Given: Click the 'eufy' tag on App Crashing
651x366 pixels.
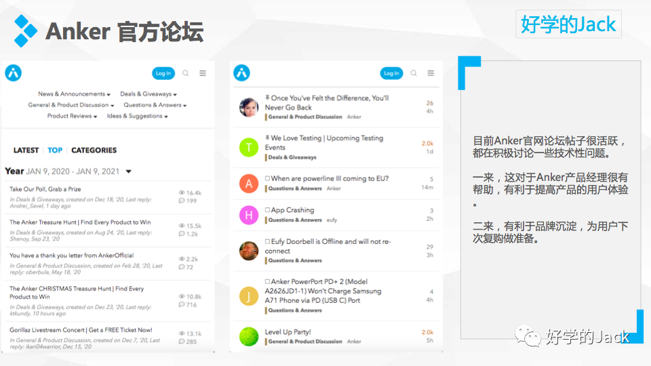Looking at the screenshot, I should [x=332, y=220].
